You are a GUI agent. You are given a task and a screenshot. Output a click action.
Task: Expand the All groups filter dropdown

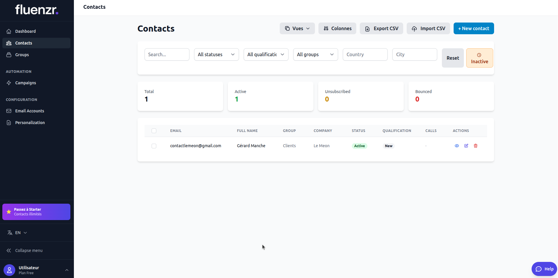pyautogui.click(x=315, y=54)
